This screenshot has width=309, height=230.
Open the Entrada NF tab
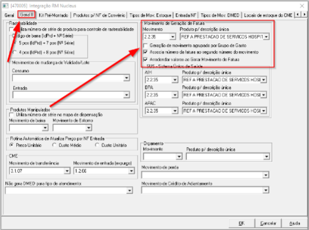(x=186, y=15)
